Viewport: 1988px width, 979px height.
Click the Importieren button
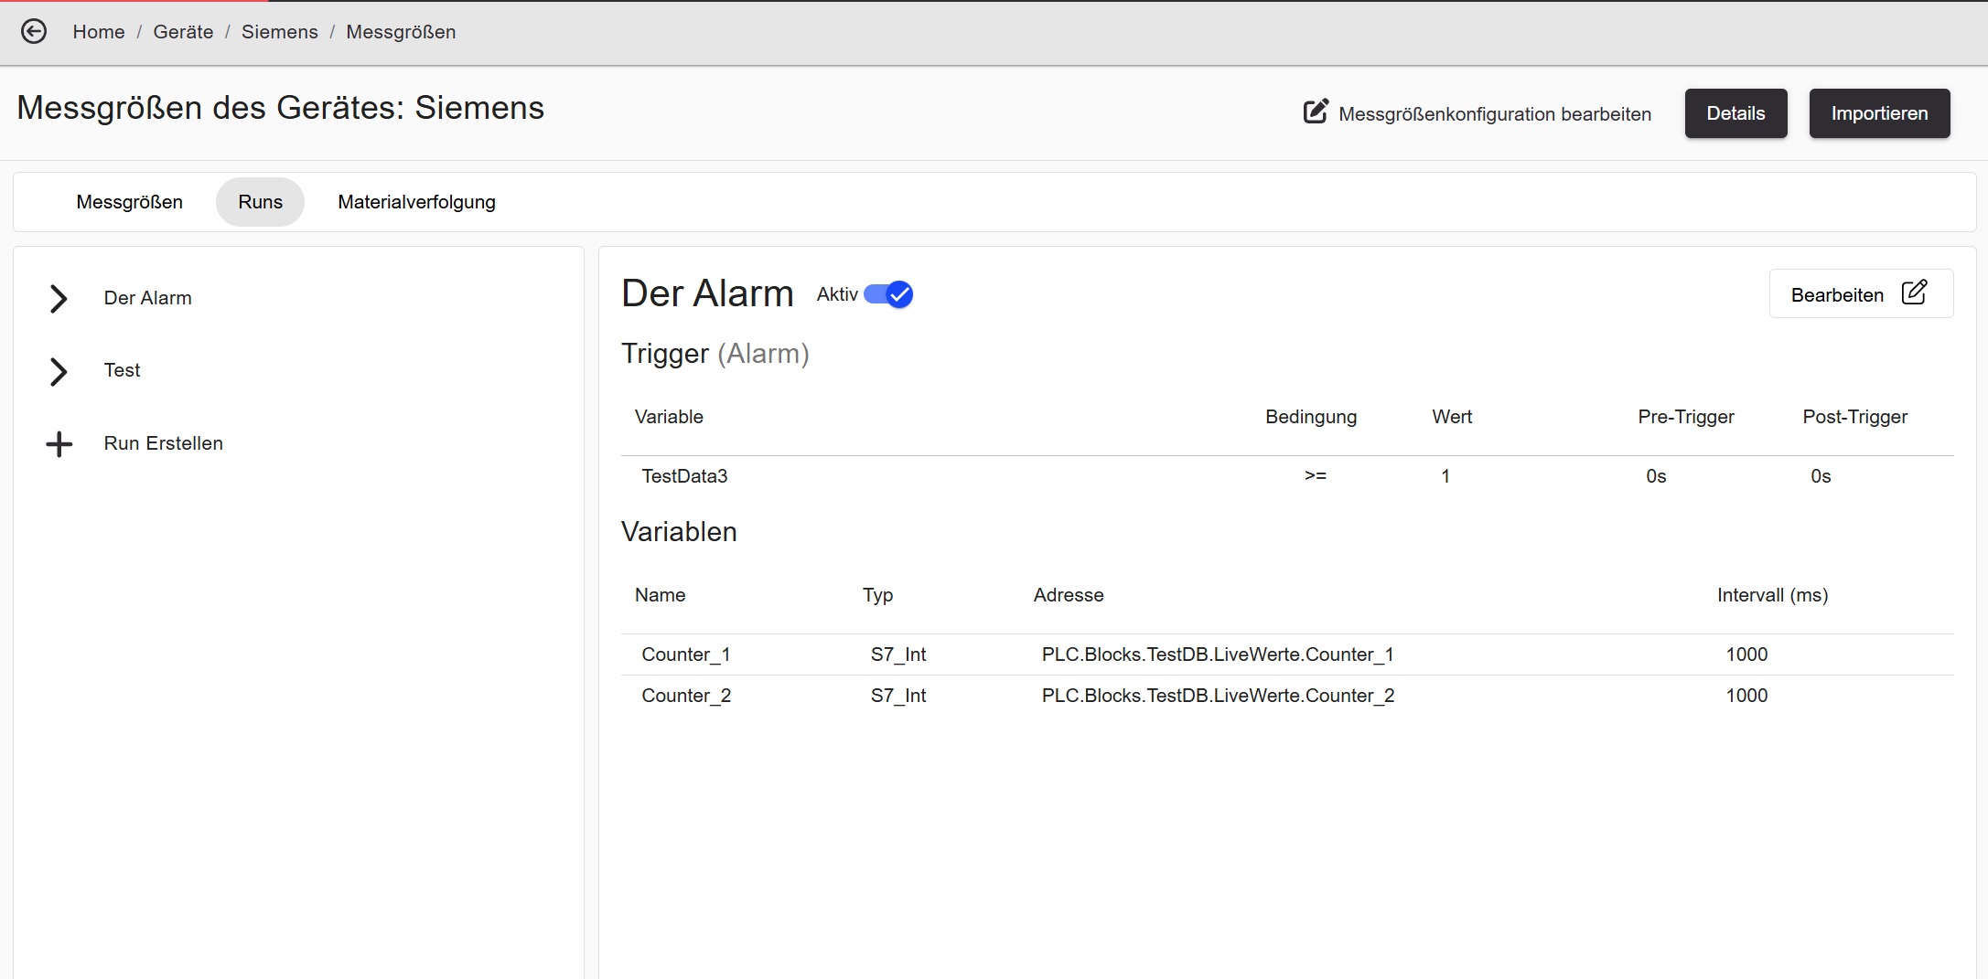pyautogui.click(x=1879, y=113)
